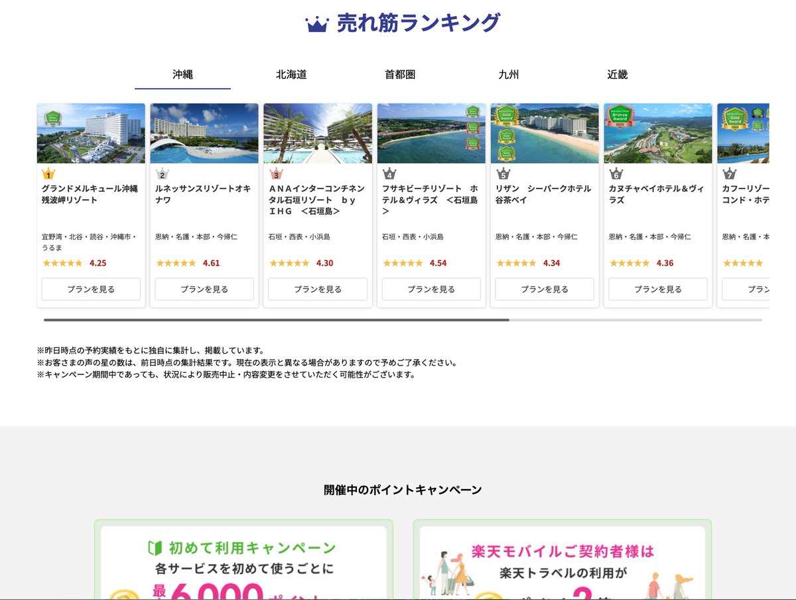
Task: Click rating value 4.34
Action: [552, 263]
